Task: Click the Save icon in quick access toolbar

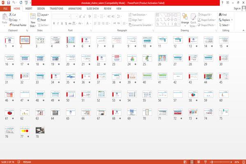Action: 9,2
